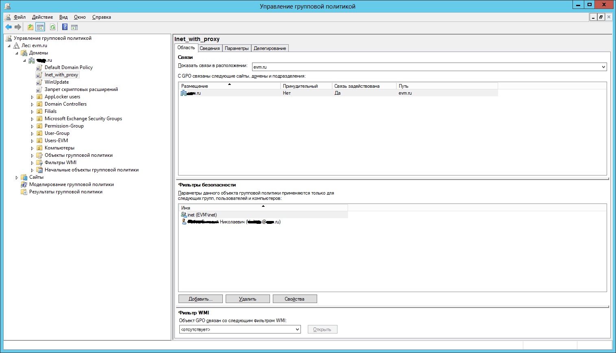This screenshot has height=353, width=616.
Task: Expand the Filials node
Action: pyautogui.click(x=32, y=112)
